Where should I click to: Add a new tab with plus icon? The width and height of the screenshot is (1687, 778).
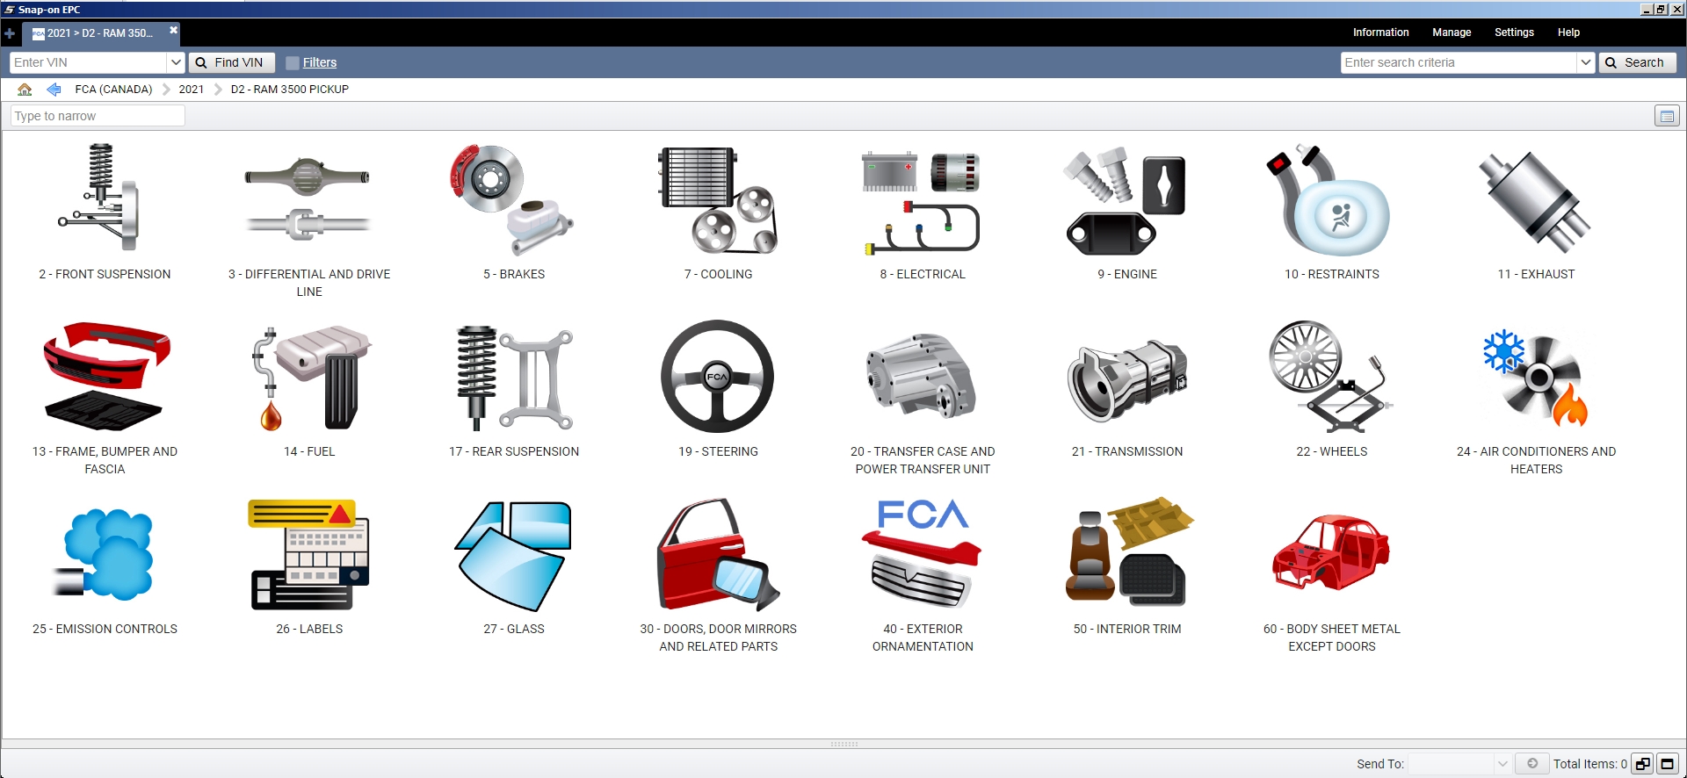(x=10, y=33)
